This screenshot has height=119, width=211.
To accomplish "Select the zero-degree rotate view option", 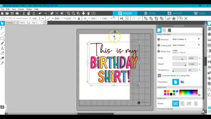I will 176,104.
